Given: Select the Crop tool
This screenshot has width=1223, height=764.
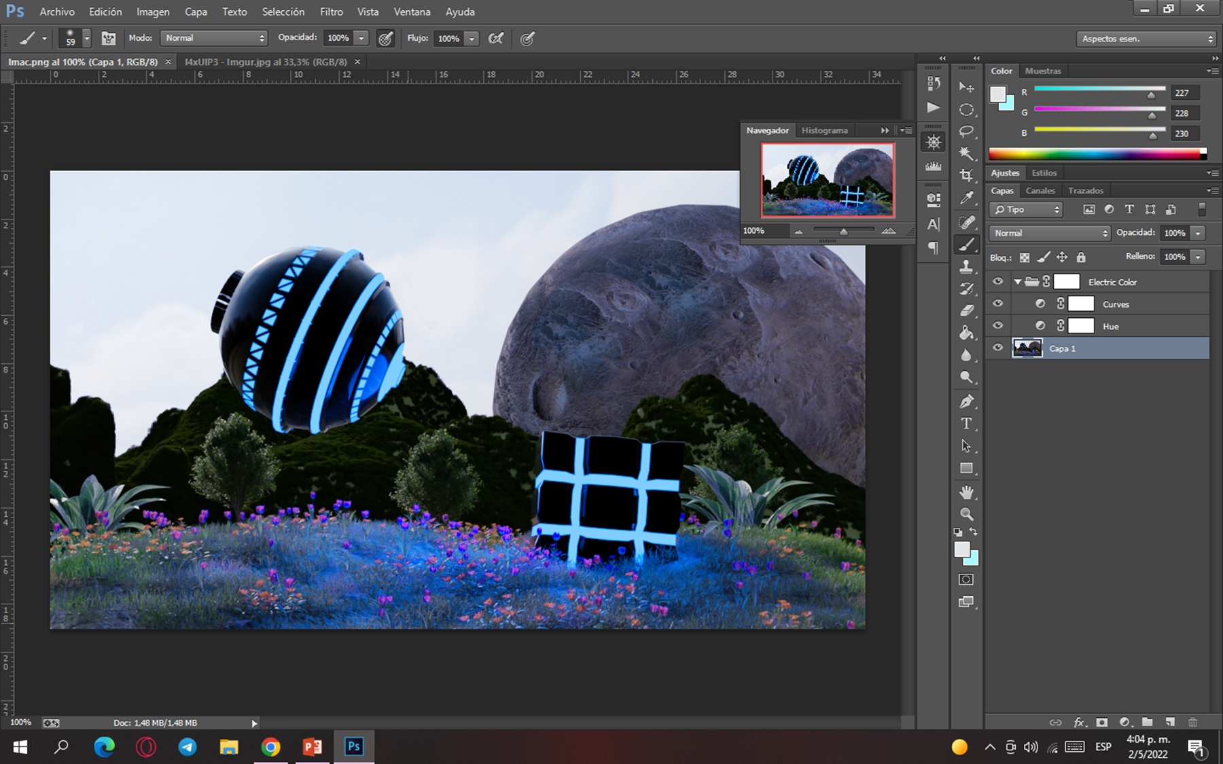Looking at the screenshot, I should (966, 176).
